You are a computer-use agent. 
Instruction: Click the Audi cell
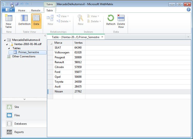click(63, 87)
